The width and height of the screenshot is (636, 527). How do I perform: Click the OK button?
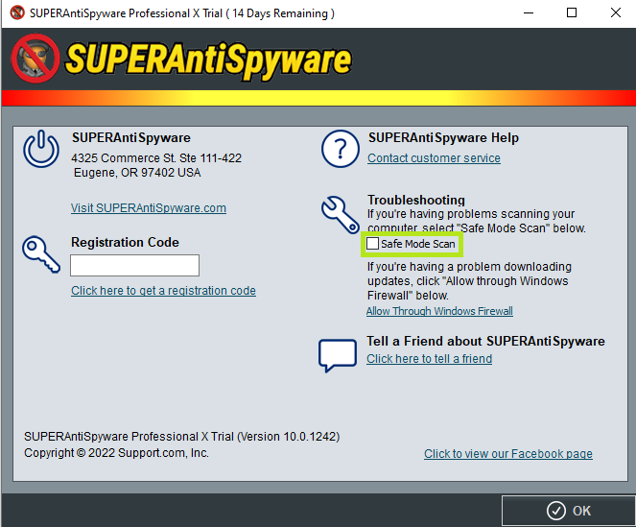(x=568, y=511)
